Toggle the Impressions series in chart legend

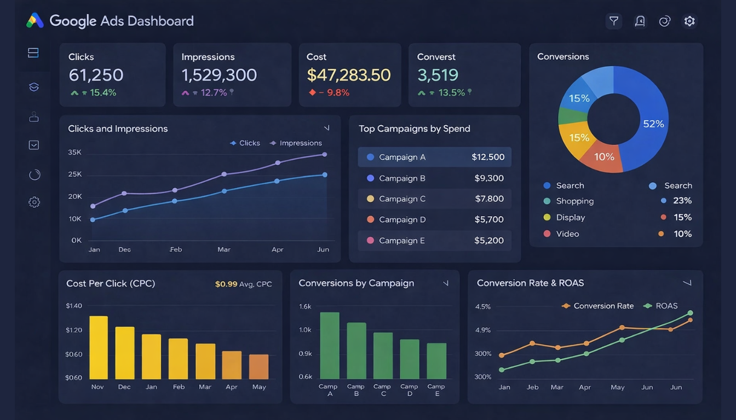296,143
